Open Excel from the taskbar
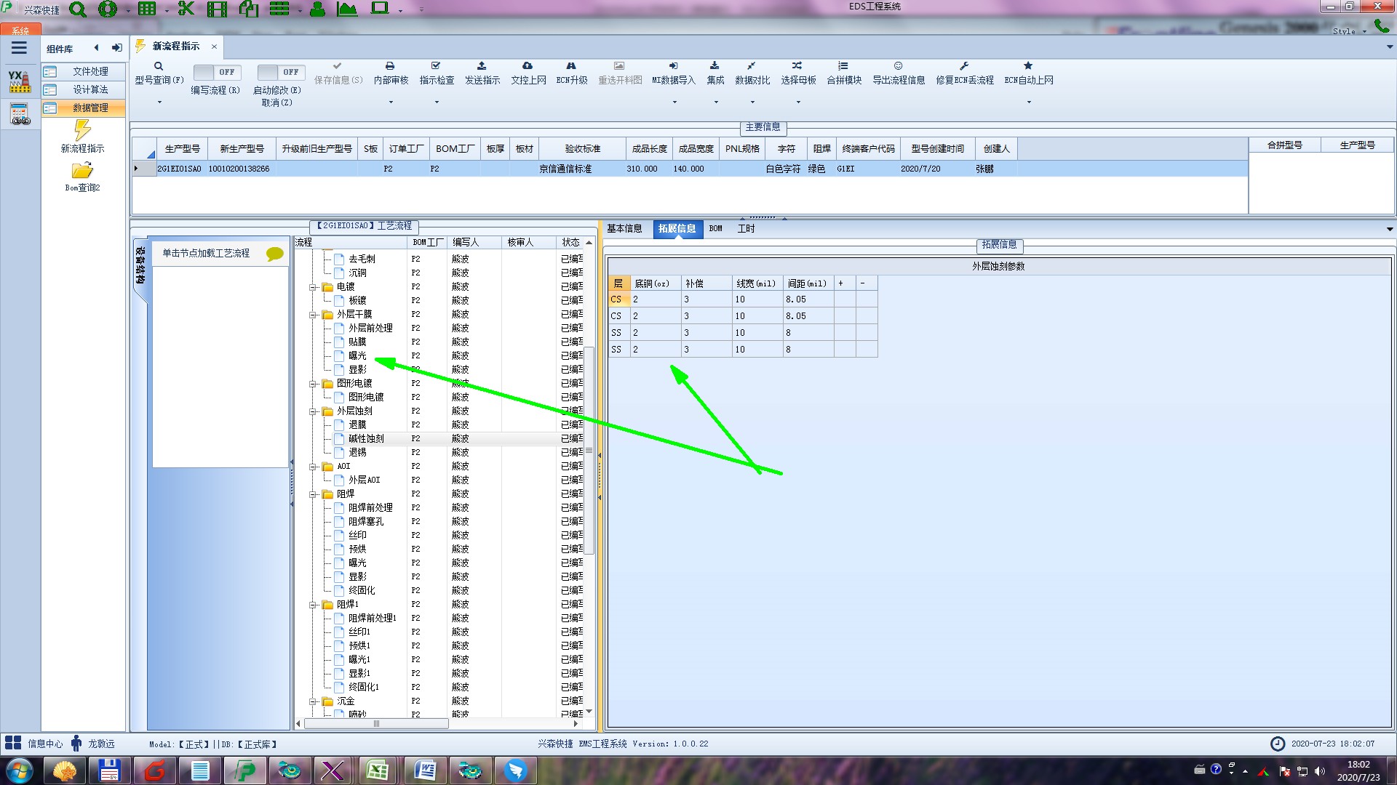 [377, 770]
